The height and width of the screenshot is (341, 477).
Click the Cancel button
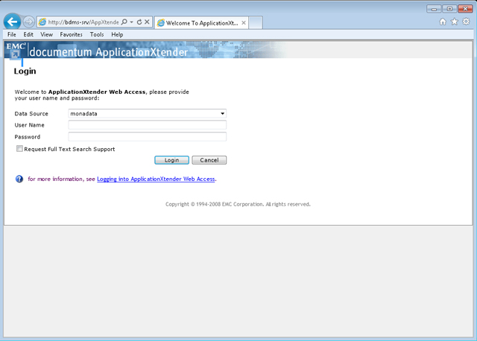[209, 160]
